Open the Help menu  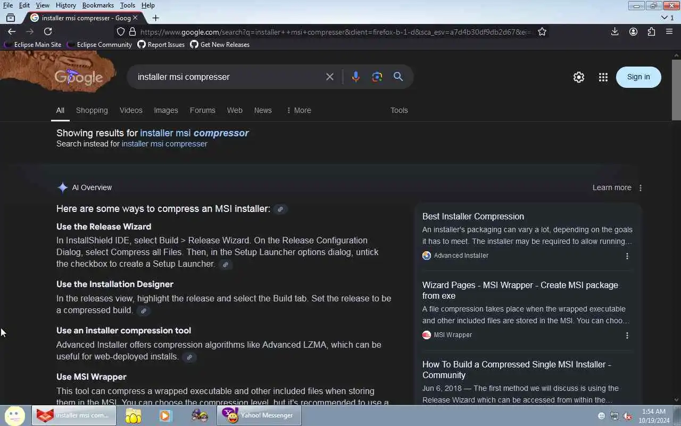(x=148, y=5)
